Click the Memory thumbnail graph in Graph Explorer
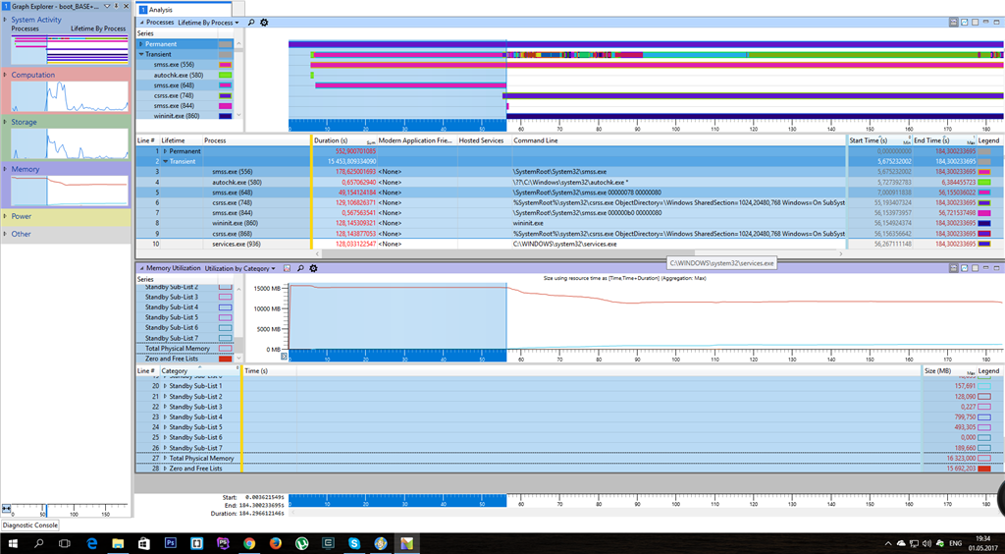 pos(70,191)
